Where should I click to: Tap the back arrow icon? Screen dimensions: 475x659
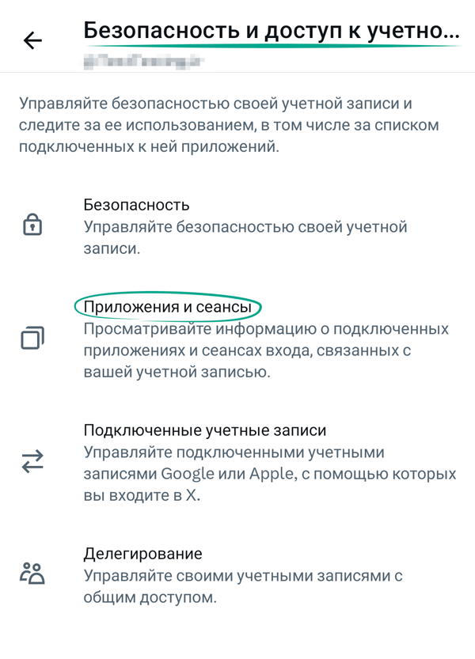click(33, 40)
